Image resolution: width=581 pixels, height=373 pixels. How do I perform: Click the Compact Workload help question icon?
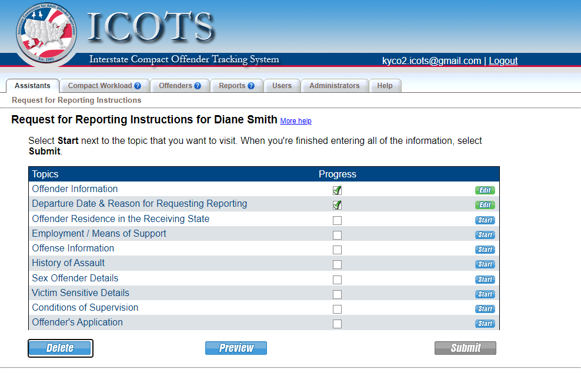[x=138, y=86]
